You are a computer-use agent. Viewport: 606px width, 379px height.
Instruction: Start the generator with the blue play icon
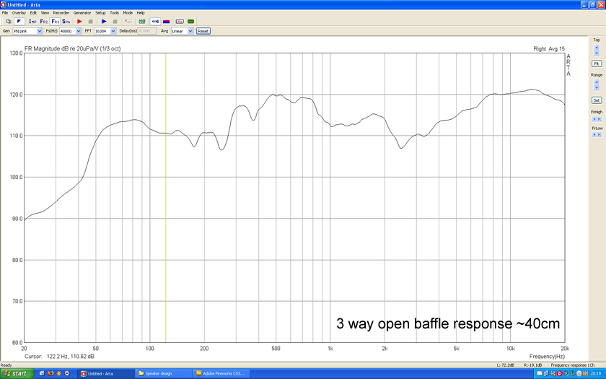click(x=104, y=22)
